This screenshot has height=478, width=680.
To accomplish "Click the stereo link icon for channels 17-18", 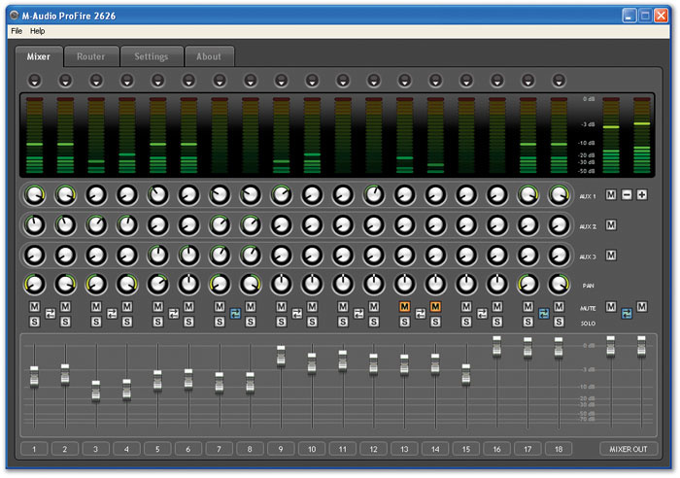I will (x=543, y=313).
